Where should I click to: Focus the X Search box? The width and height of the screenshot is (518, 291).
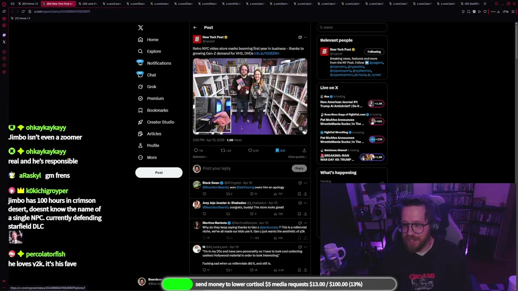click(x=352, y=27)
